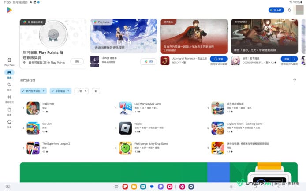The image size is (306, 191).
Task: Pre-register Journey of Monarch with blue button
Action: (219, 59)
